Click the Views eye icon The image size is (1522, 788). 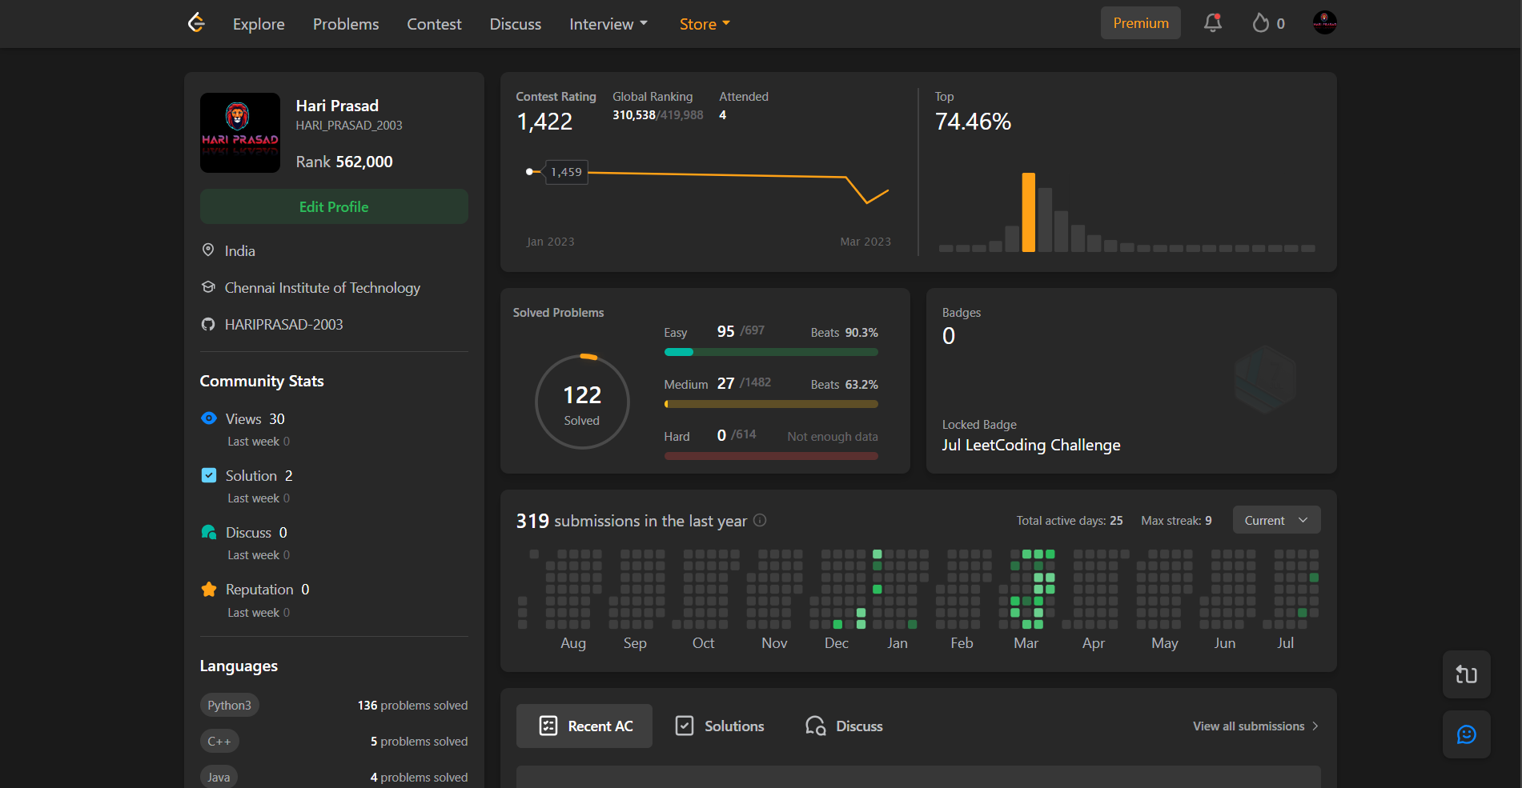point(209,418)
